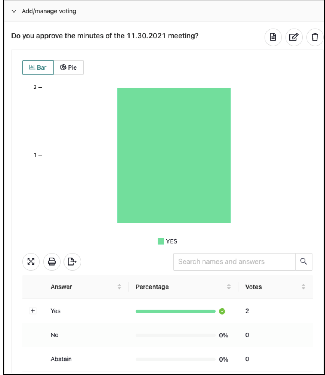Click the search magnifier icon
The width and height of the screenshot is (325, 375).
[x=304, y=262]
